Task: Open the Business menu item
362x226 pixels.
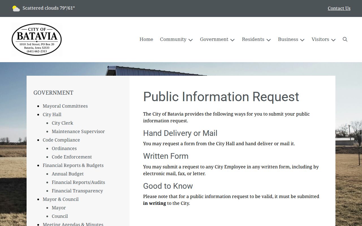Action: [288, 39]
